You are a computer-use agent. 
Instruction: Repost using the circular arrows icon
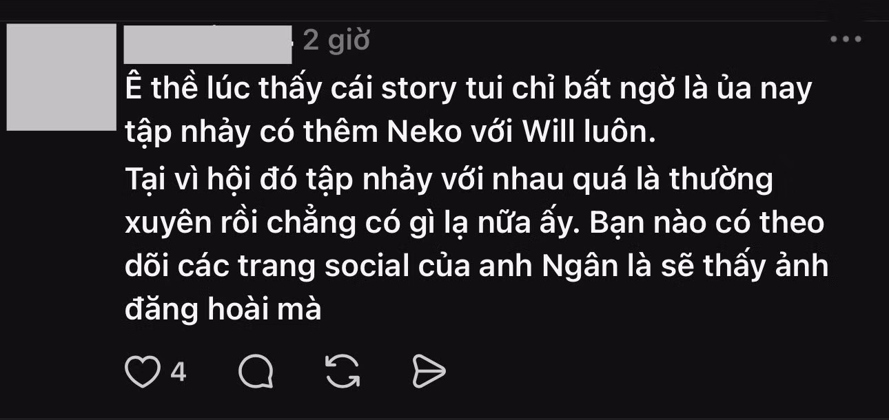343,372
